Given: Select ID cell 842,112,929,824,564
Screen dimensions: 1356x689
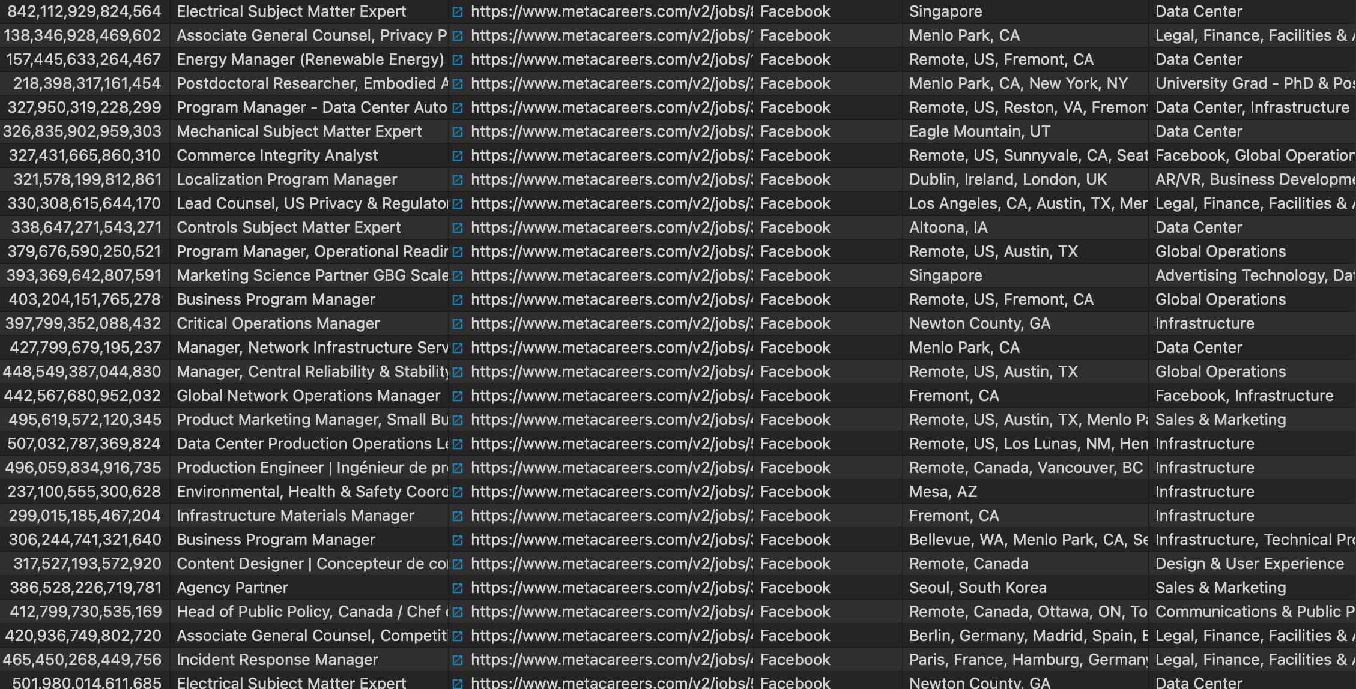Looking at the screenshot, I should [84, 11].
